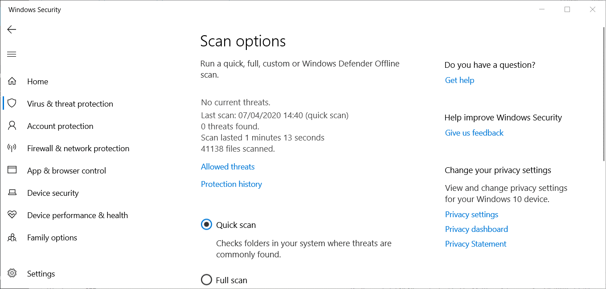Click 'Do you have a question?' heading
This screenshot has height=289, width=606.
(490, 65)
